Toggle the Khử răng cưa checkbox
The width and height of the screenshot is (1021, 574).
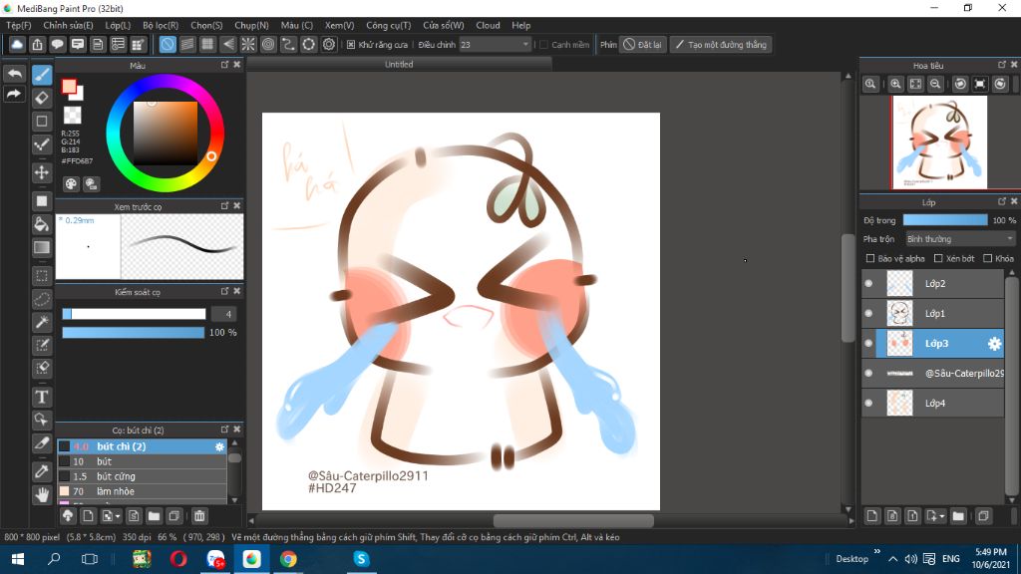click(x=351, y=45)
